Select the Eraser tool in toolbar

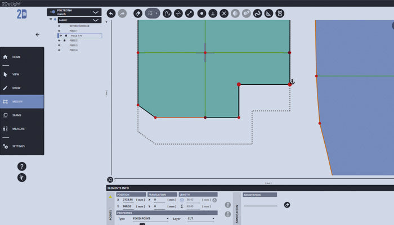click(138, 13)
